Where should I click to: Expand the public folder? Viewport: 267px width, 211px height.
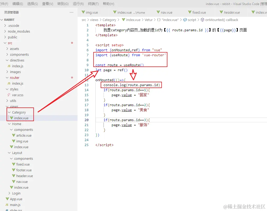pyautogui.click(x=5, y=37)
